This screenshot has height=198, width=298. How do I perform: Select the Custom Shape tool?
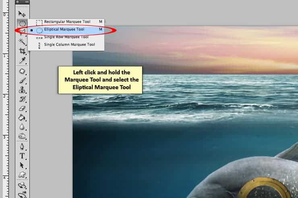click(22, 175)
